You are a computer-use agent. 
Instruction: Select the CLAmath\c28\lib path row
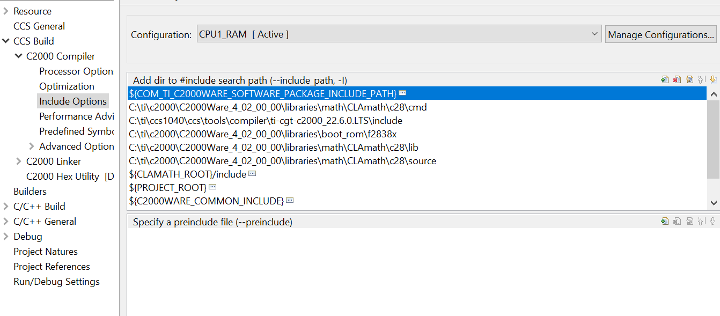[417, 147]
